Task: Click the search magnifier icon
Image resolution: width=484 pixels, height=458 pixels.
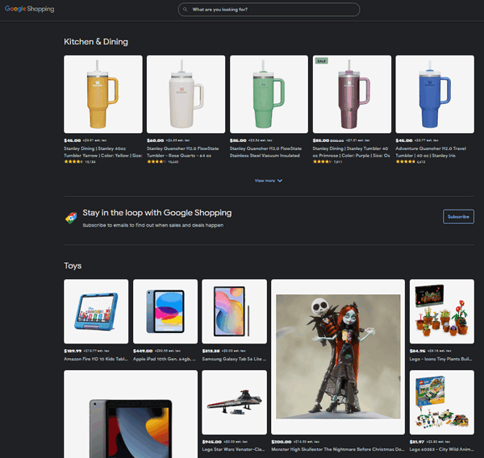Action: [x=186, y=10]
